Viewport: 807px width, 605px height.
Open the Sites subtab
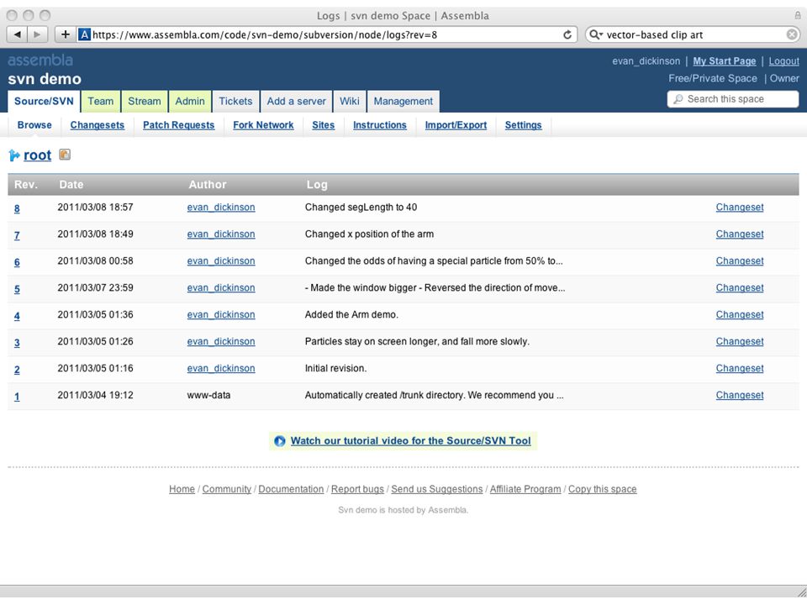323,125
